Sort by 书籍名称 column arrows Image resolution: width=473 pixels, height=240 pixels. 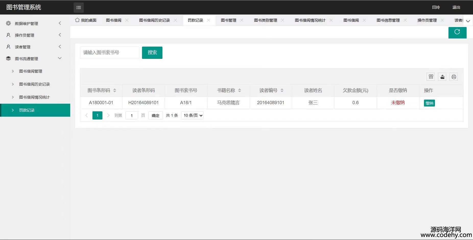click(x=240, y=90)
